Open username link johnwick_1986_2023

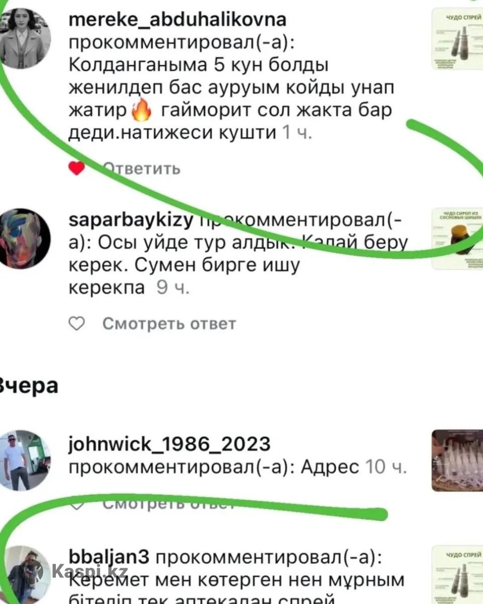[x=169, y=444]
